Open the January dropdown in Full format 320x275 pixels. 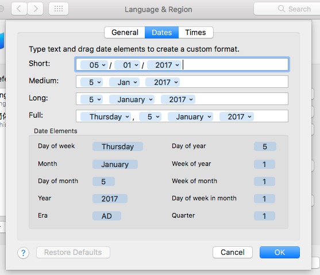[190, 117]
